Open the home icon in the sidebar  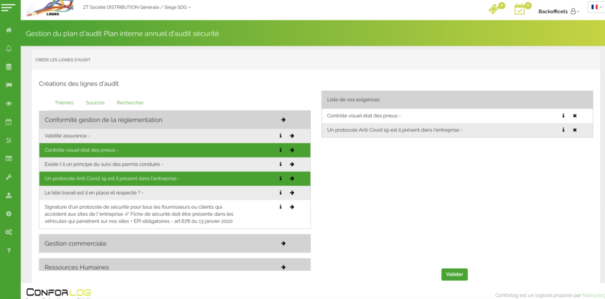click(x=8, y=30)
